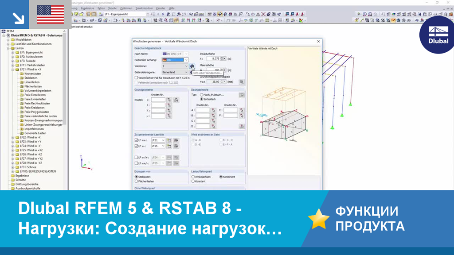Open flat roof settings icon beside Flach-/Pultdach
This screenshot has height=255, width=454.
242,95
